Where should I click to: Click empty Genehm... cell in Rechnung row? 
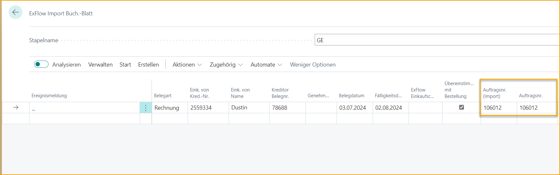(x=321, y=108)
